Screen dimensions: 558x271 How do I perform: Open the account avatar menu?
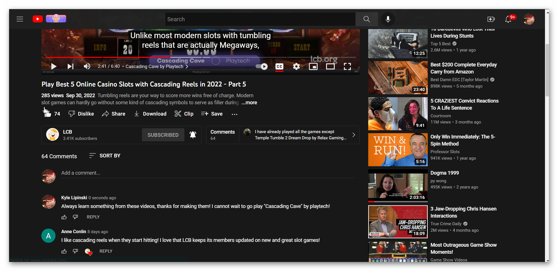(x=529, y=19)
